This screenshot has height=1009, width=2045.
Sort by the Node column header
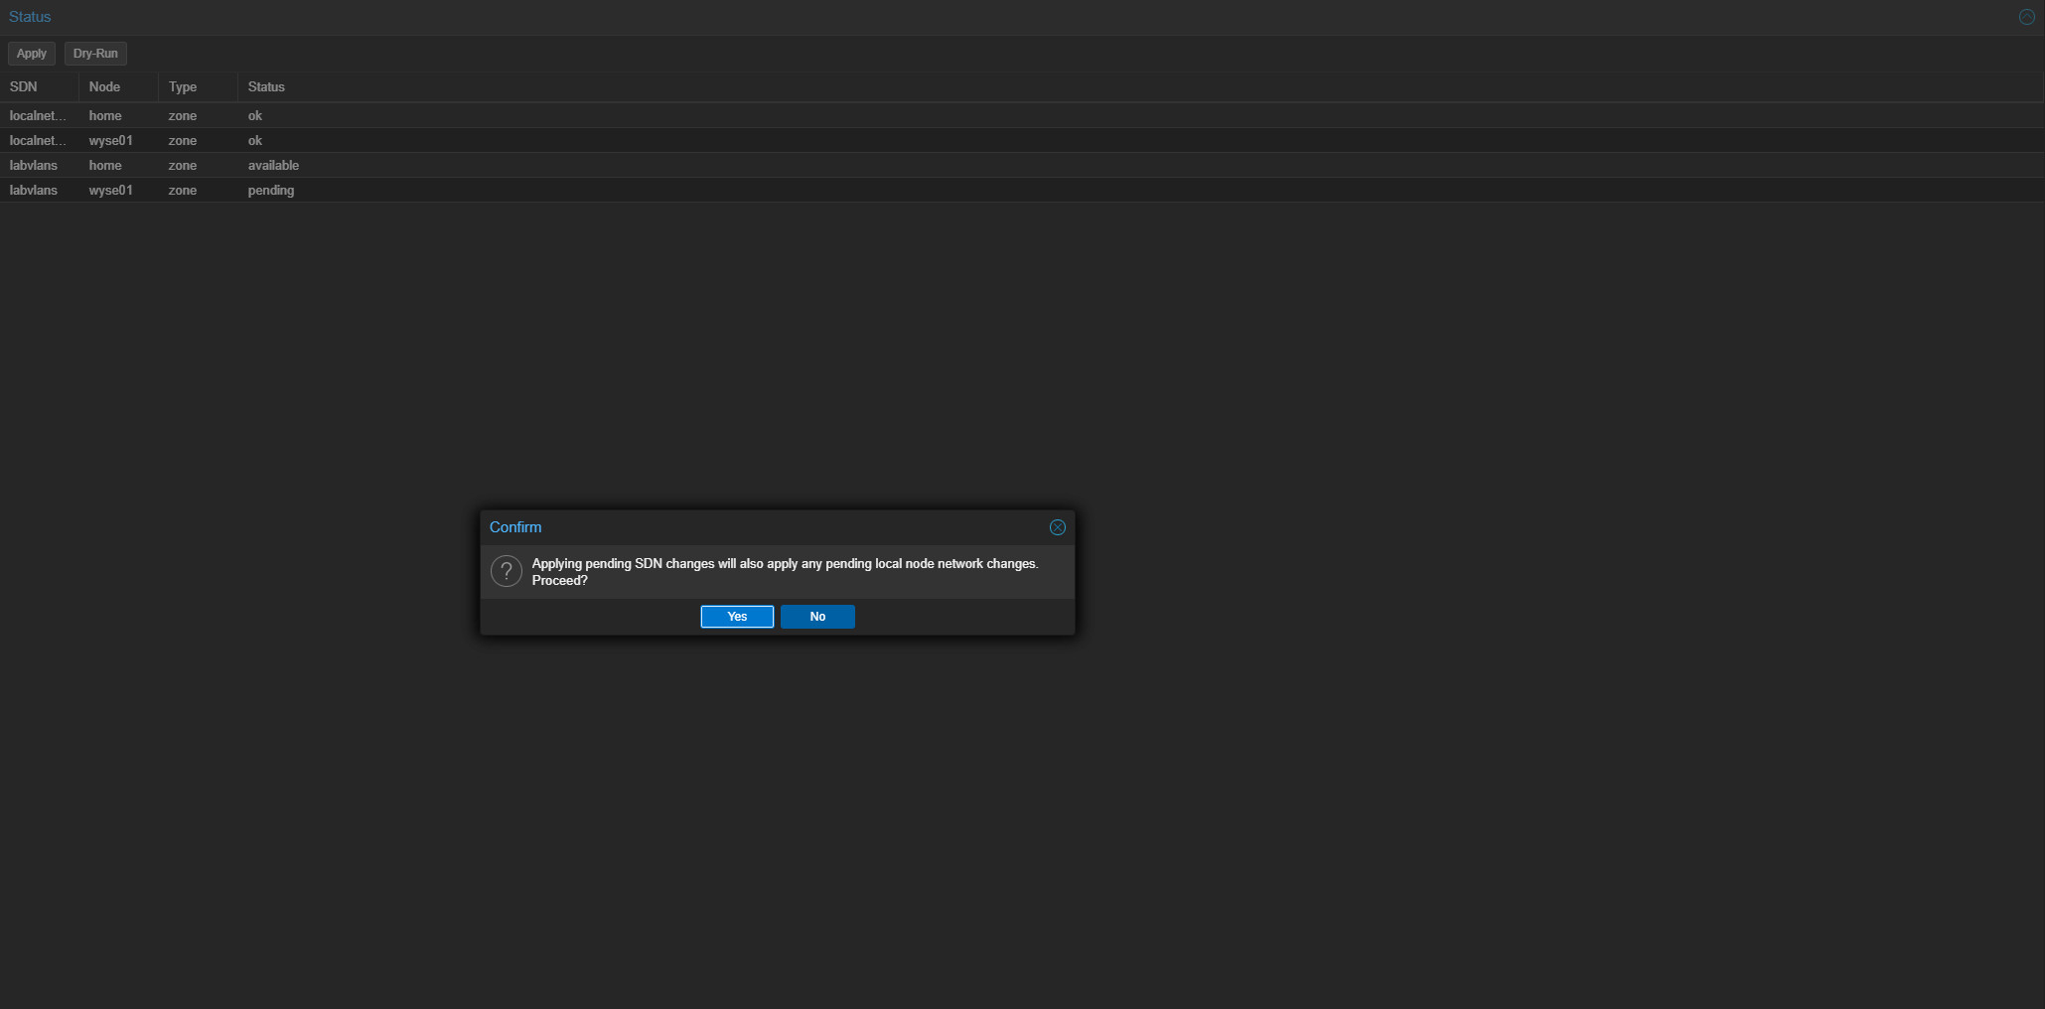[x=119, y=87]
